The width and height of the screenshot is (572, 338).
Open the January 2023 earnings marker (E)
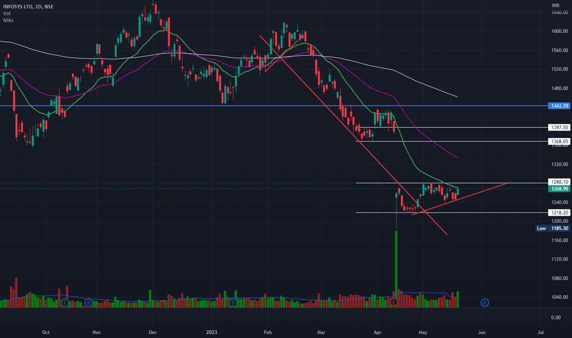pos(233,302)
